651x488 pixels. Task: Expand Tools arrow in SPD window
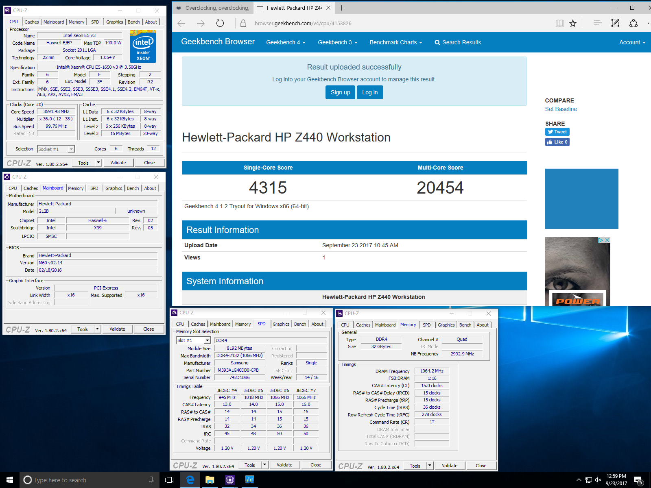pos(264,465)
